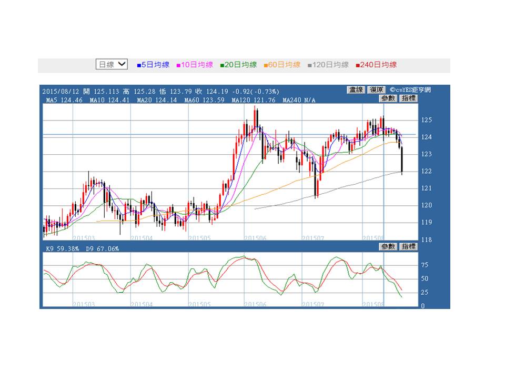Click the 201506 date label on price chart
Viewport: 505px width, 379px height.
point(255,238)
